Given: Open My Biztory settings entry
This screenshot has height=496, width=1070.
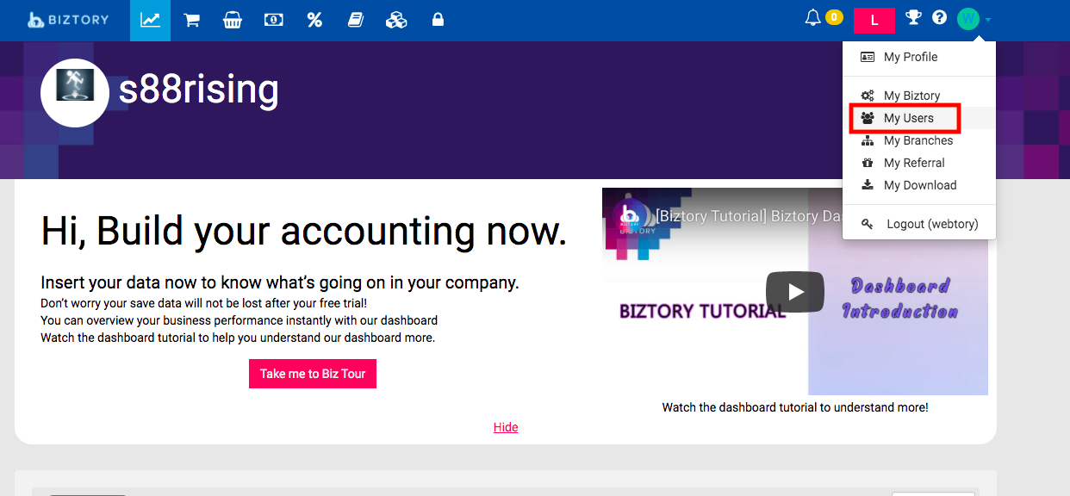Looking at the screenshot, I should tap(919, 96).
